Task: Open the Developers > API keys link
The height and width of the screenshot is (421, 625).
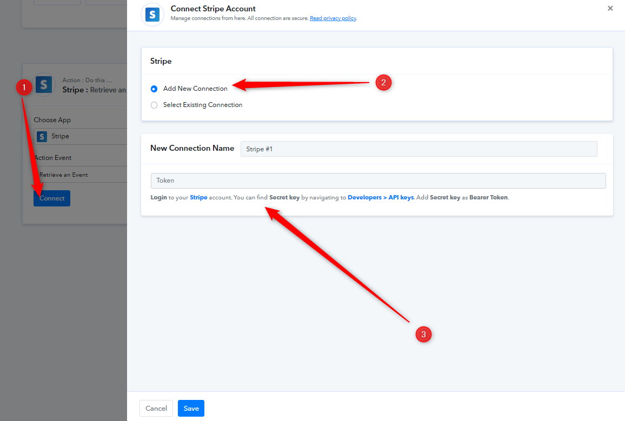Action: click(x=381, y=198)
